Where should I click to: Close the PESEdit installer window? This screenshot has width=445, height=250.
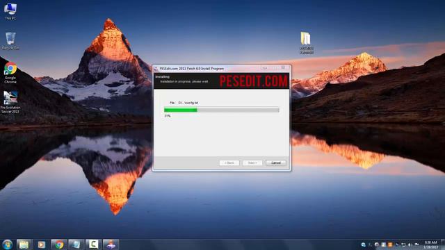click(283, 68)
